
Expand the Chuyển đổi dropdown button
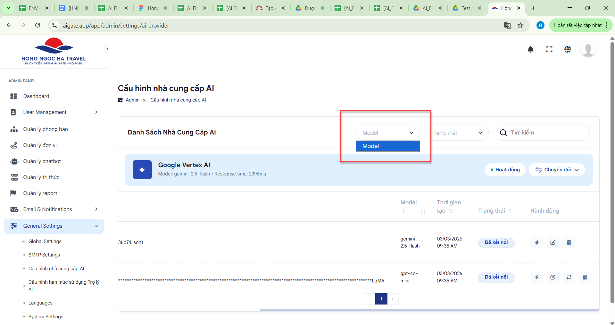pyautogui.click(x=557, y=170)
